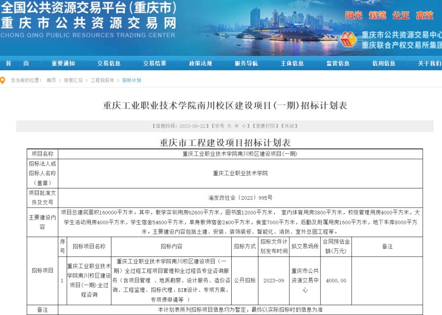Click the 招标方式 column header

tap(245, 247)
